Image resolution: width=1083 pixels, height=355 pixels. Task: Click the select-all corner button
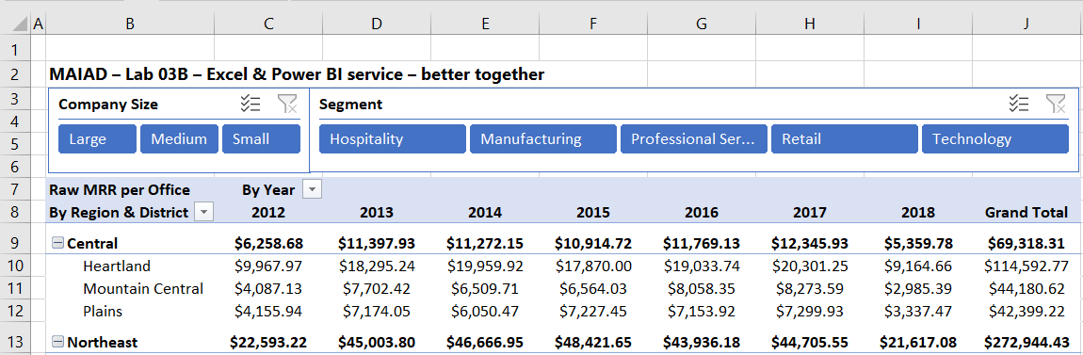click(15, 24)
